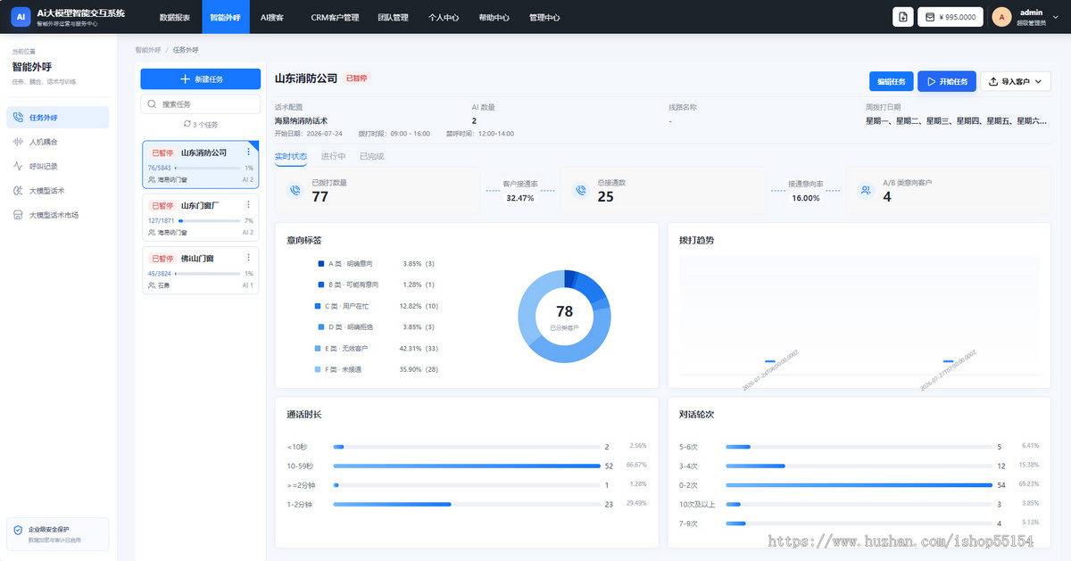Image resolution: width=1071 pixels, height=561 pixels.
Task: Open the three-dot menu on 山东消防公司 task
Action: click(x=248, y=153)
